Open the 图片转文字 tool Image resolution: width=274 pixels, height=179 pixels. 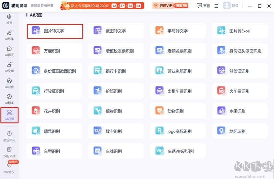coord(55,31)
